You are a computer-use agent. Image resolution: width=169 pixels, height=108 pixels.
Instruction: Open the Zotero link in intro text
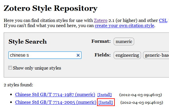(x=100, y=21)
